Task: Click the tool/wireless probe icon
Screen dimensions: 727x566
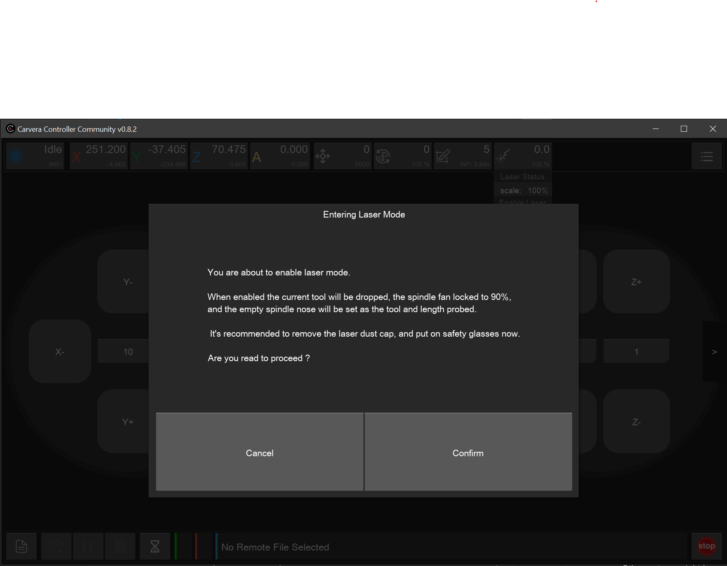Action: [443, 156]
